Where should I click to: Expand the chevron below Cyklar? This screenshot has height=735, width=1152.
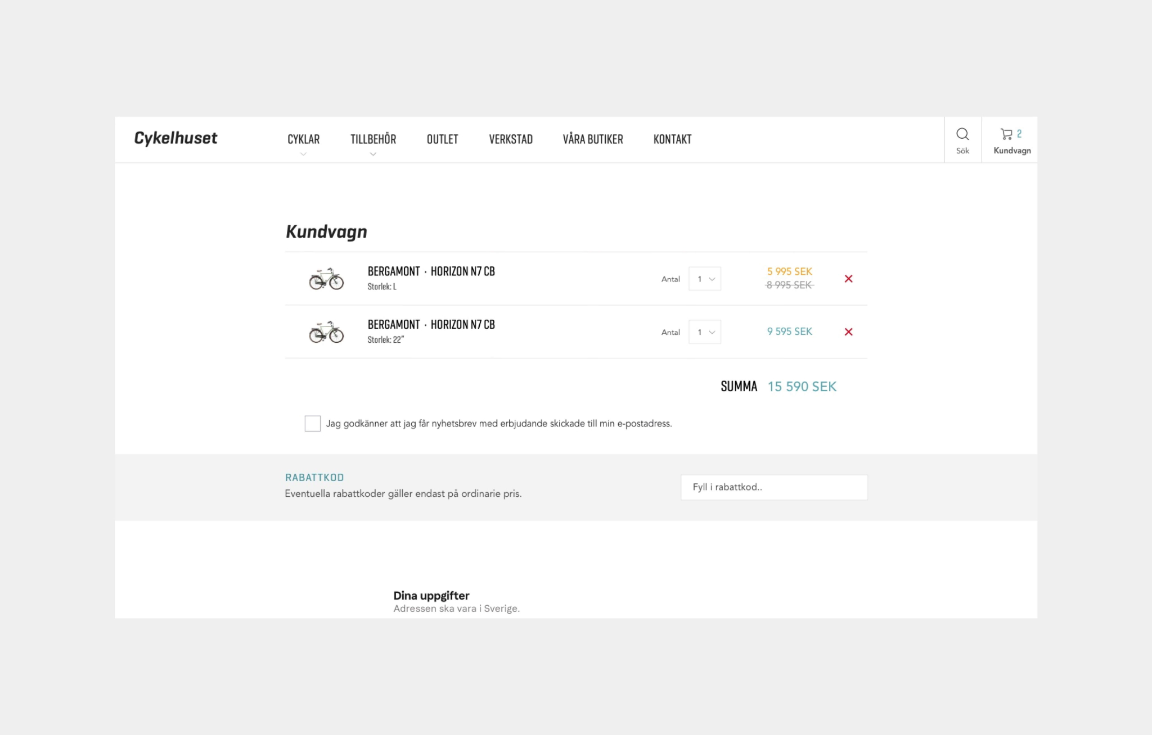pyautogui.click(x=303, y=154)
